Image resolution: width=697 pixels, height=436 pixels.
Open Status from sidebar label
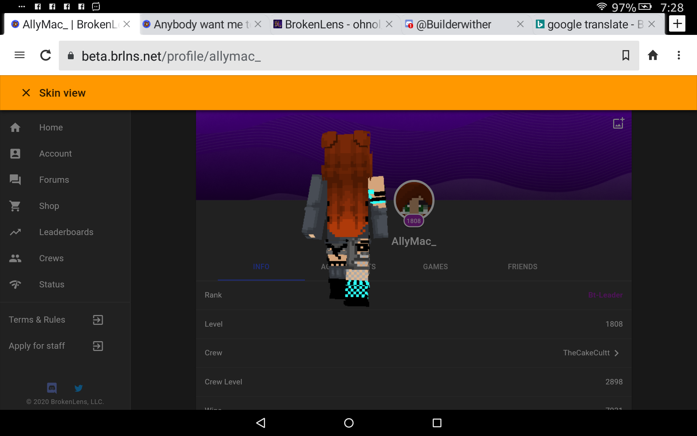coord(52,284)
